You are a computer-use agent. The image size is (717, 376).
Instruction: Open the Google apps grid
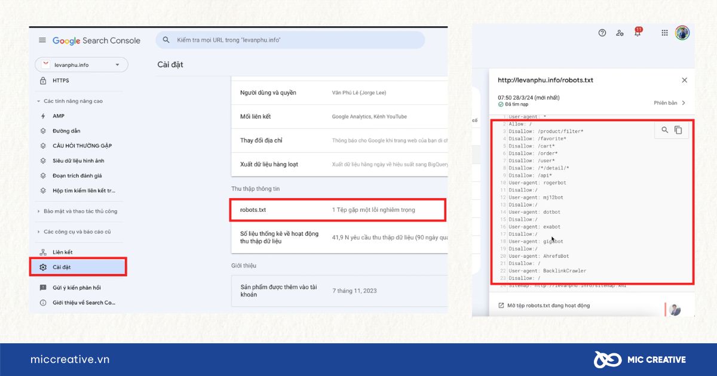pos(664,33)
